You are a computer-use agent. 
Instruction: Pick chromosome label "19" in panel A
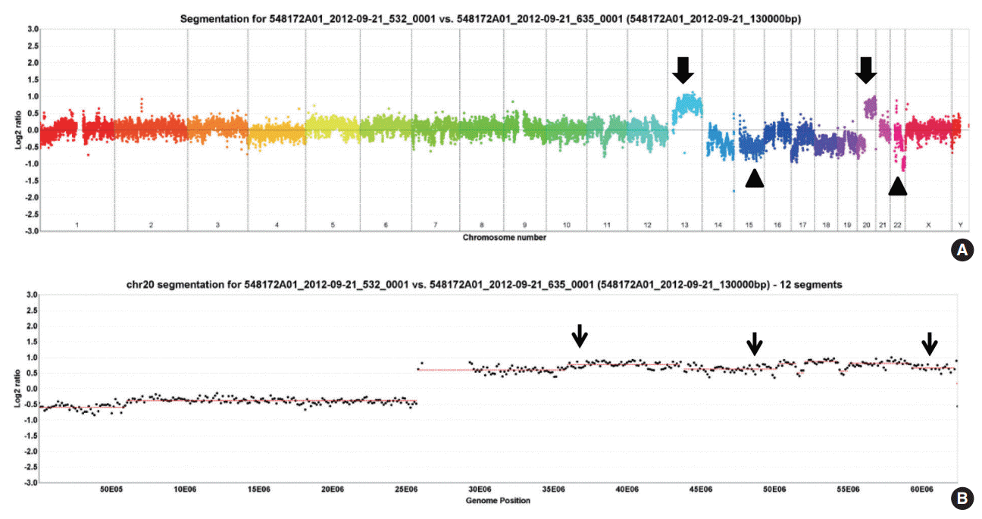pyautogui.click(x=848, y=226)
